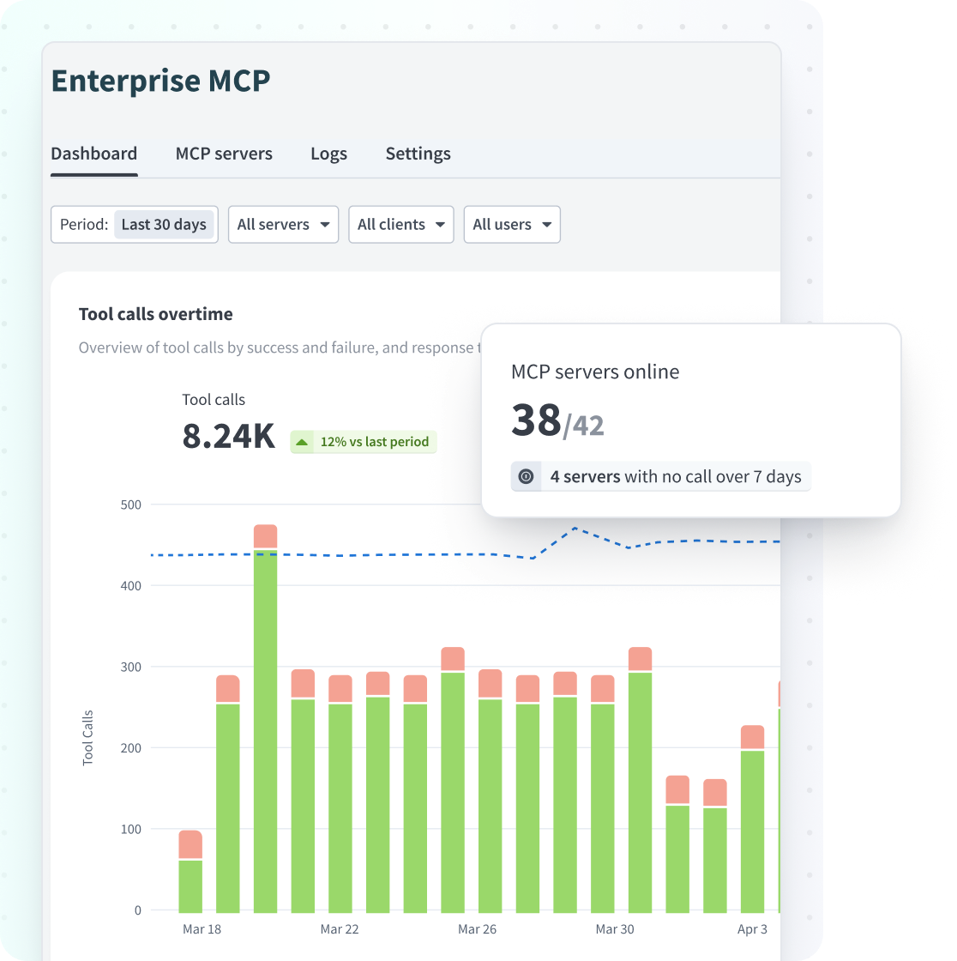Click the 500 y-axis label
This screenshot has width=957, height=961.
click(131, 505)
